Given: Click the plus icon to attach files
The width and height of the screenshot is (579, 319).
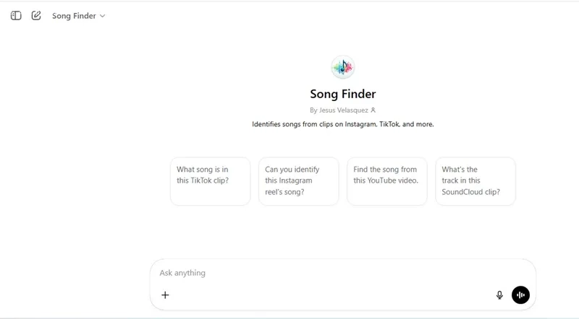Looking at the screenshot, I should point(165,294).
